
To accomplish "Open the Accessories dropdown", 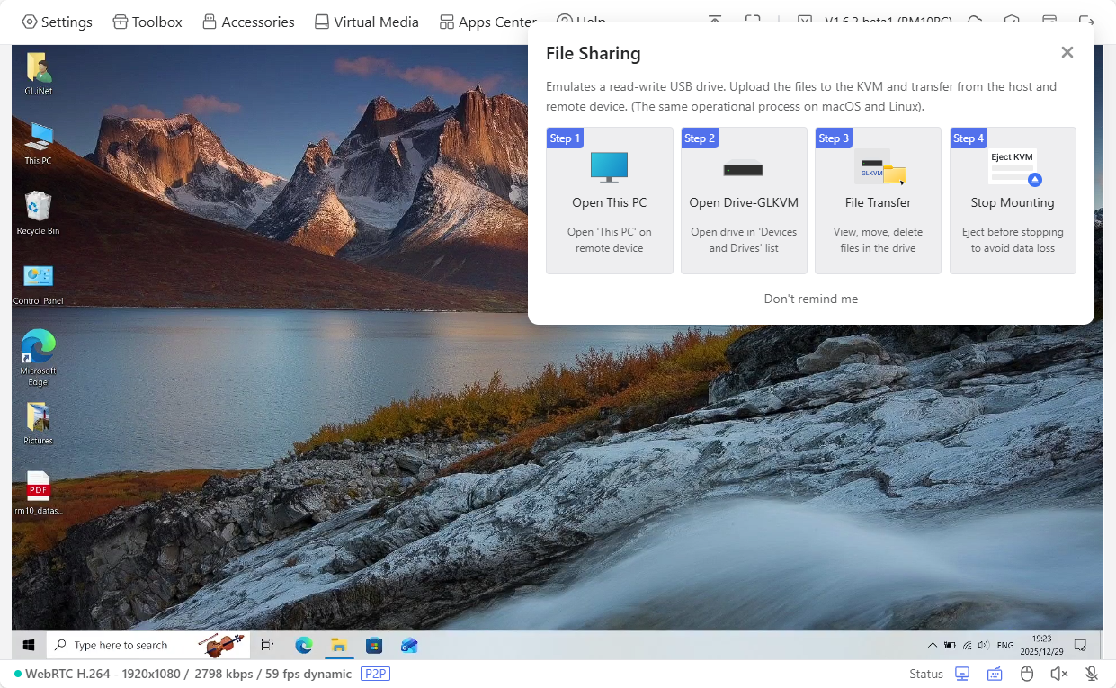I will tap(248, 21).
